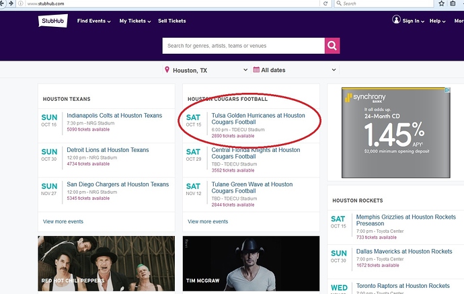
Task: Open Detroit Lions at Houston Texans event
Action: coord(108,150)
